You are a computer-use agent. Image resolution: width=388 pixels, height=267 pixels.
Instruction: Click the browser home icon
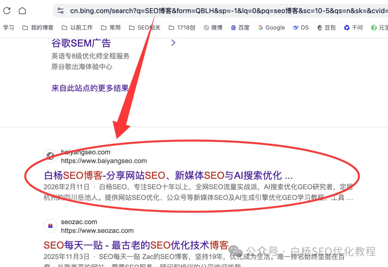click(22, 10)
